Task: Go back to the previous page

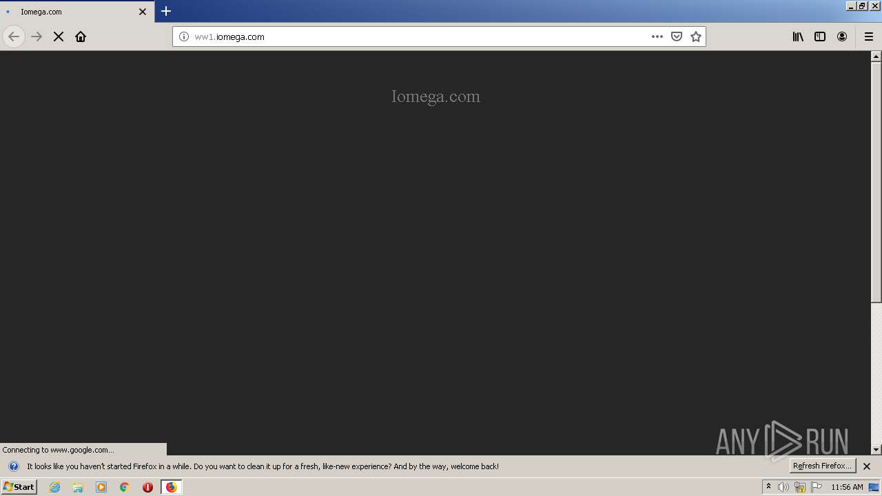Action: pos(14,37)
